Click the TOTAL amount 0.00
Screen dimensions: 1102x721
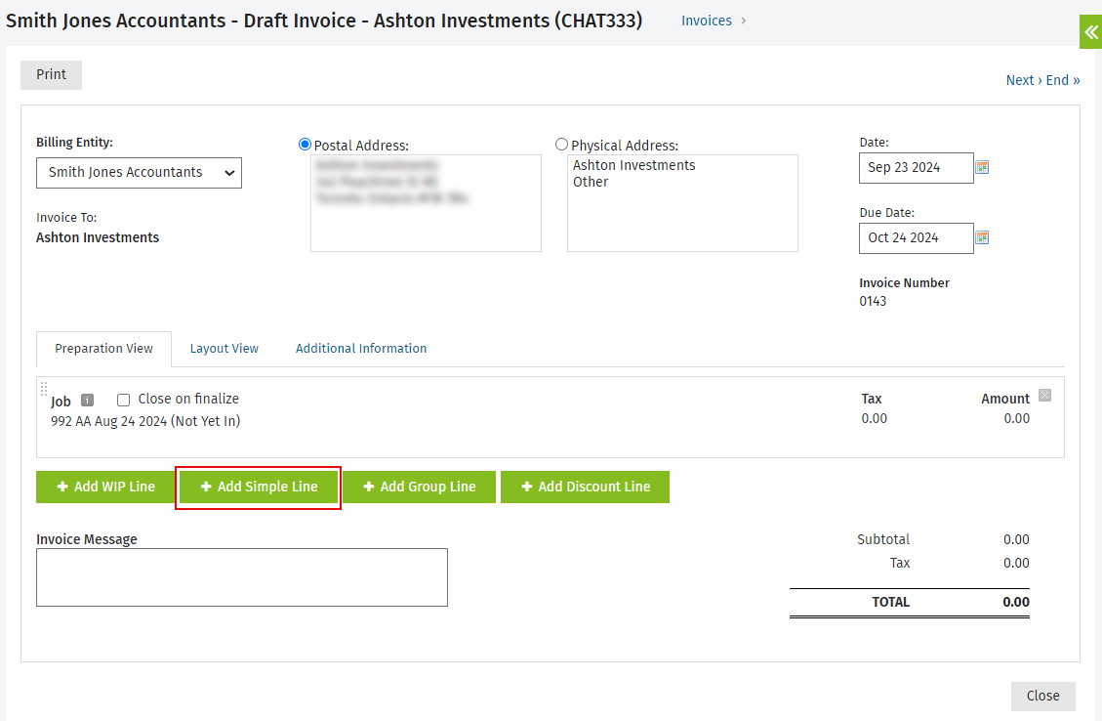tap(1016, 602)
